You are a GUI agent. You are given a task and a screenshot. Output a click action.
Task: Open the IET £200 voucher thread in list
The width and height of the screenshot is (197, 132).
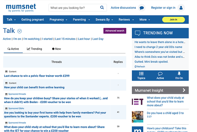[x=54, y=129]
